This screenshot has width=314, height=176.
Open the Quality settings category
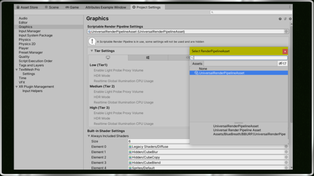[x=24, y=57]
